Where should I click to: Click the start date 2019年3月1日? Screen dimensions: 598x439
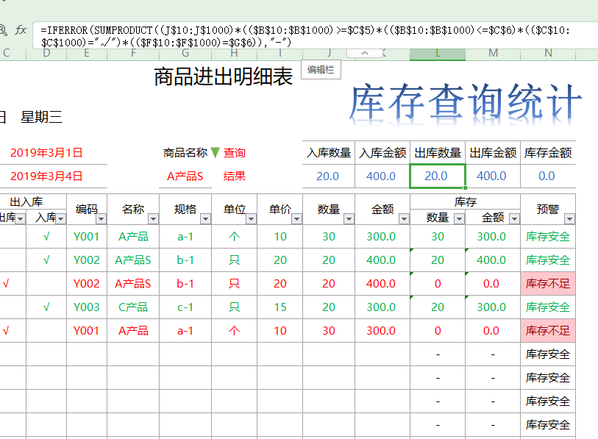pos(46,153)
